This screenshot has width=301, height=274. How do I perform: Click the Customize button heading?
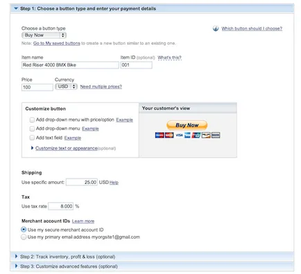46,109
